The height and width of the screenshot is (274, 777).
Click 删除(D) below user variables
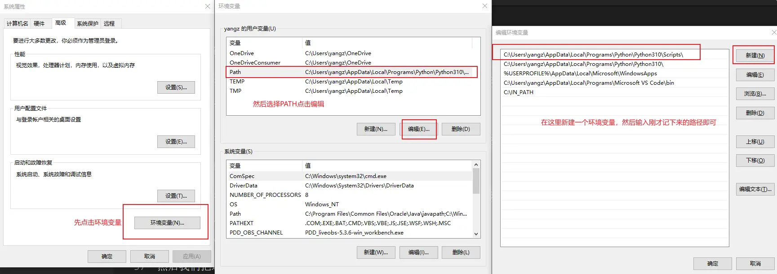coord(461,129)
